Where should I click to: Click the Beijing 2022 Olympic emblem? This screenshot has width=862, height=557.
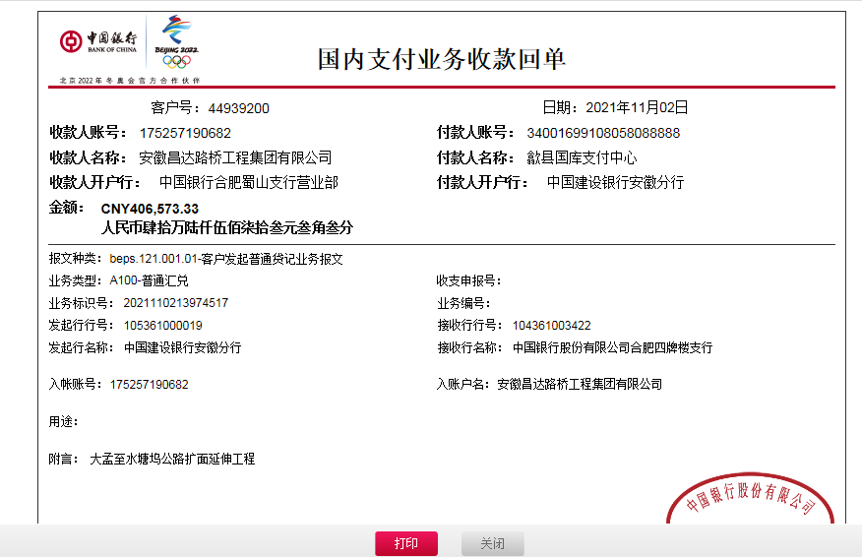click(x=177, y=41)
